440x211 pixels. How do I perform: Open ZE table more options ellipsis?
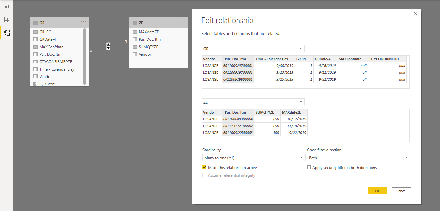point(183,22)
